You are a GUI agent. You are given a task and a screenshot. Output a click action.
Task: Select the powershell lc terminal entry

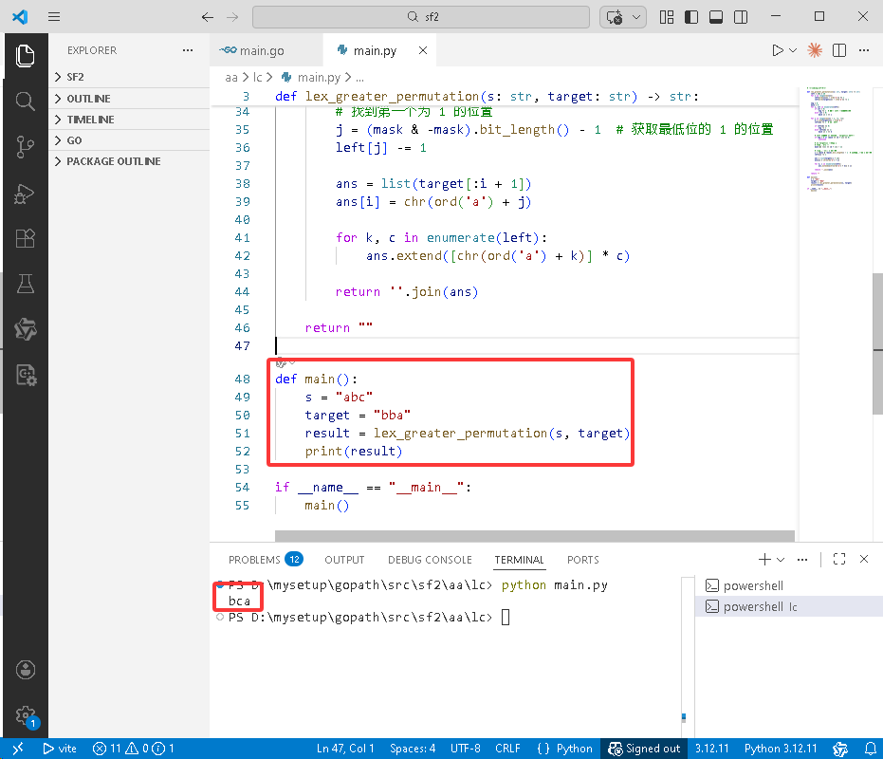click(789, 606)
